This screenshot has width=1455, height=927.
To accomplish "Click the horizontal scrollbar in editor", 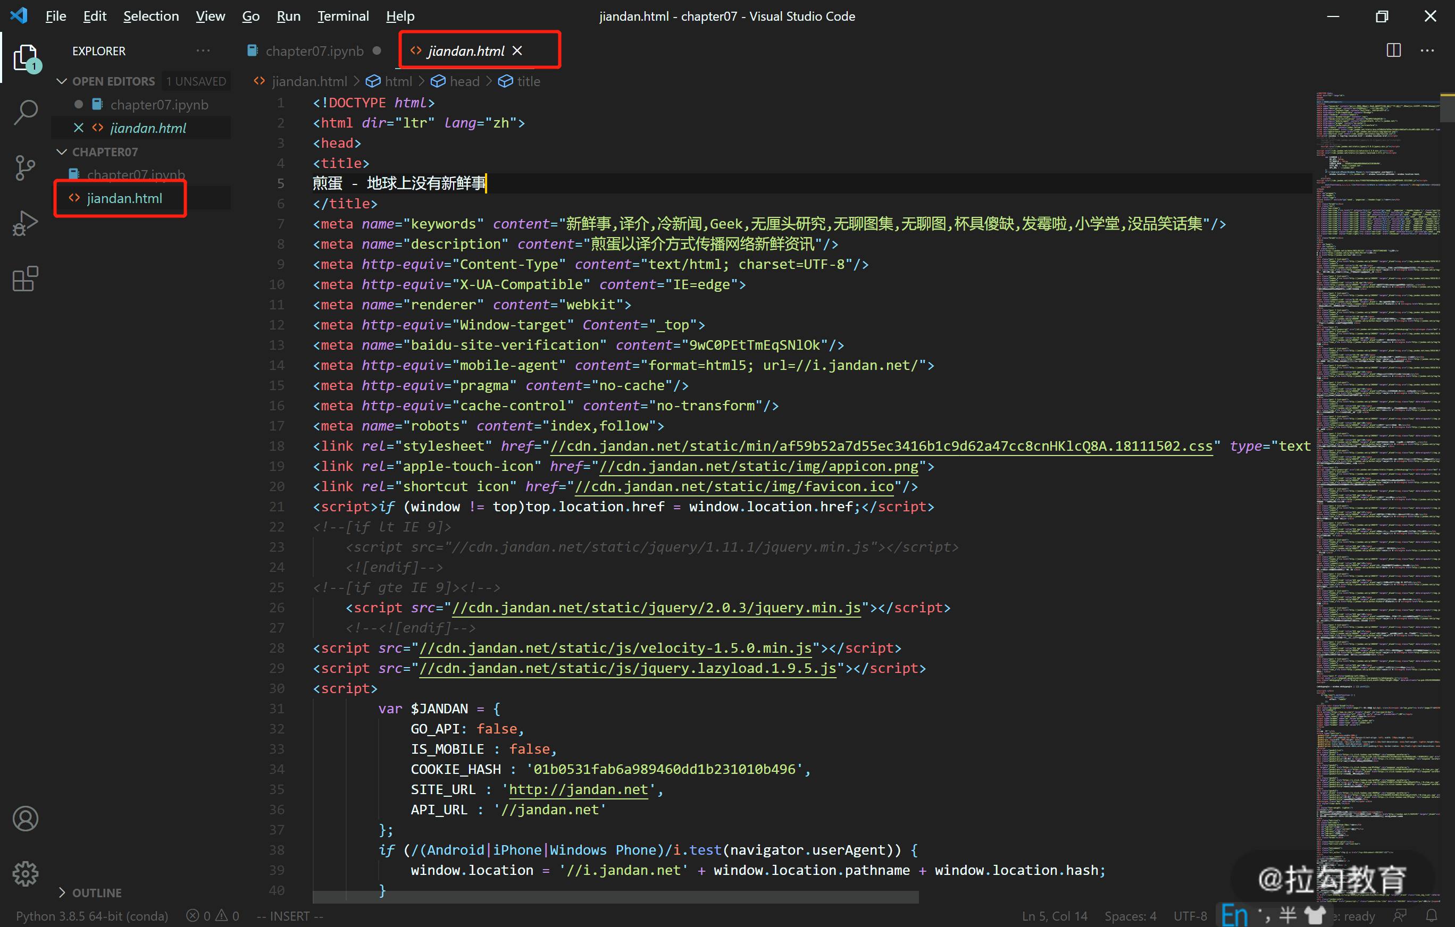I will (x=616, y=897).
